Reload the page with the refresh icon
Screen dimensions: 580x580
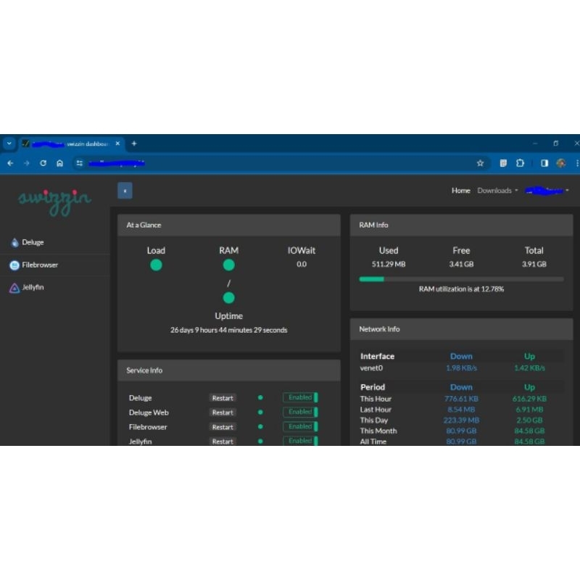point(43,163)
